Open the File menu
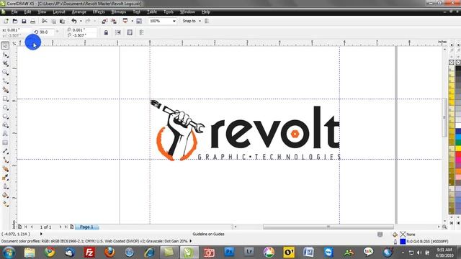The image size is (461, 259). 14,12
